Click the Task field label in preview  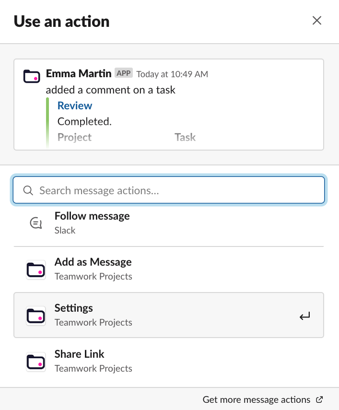click(185, 137)
